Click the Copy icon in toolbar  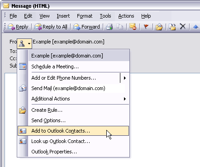[120, 27]
